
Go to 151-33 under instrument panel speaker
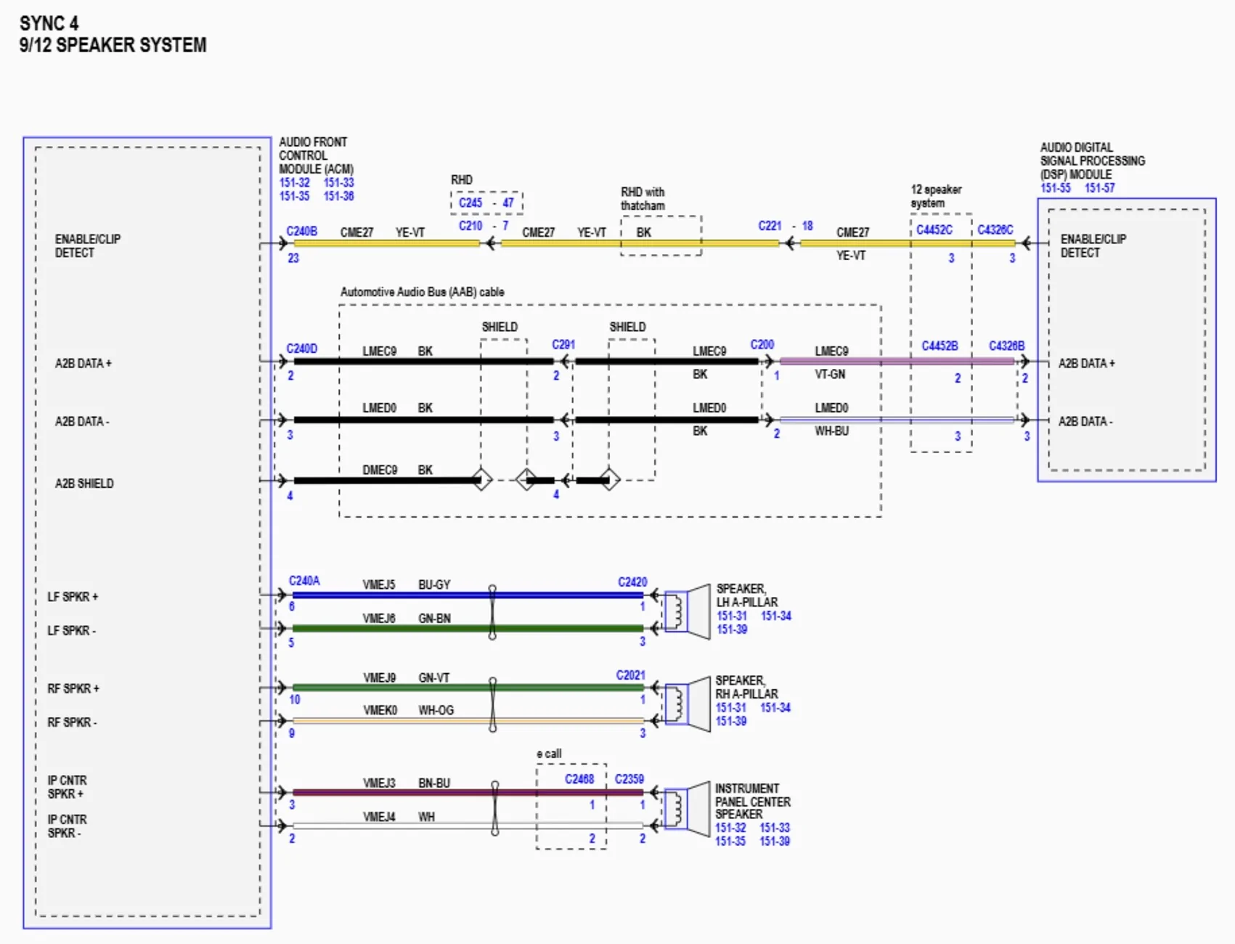(x=775, y=828)
